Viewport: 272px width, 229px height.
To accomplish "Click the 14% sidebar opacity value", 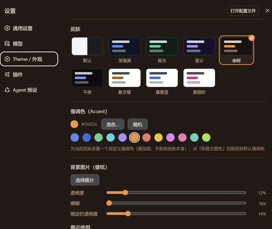I will click(x=262, y=214).
